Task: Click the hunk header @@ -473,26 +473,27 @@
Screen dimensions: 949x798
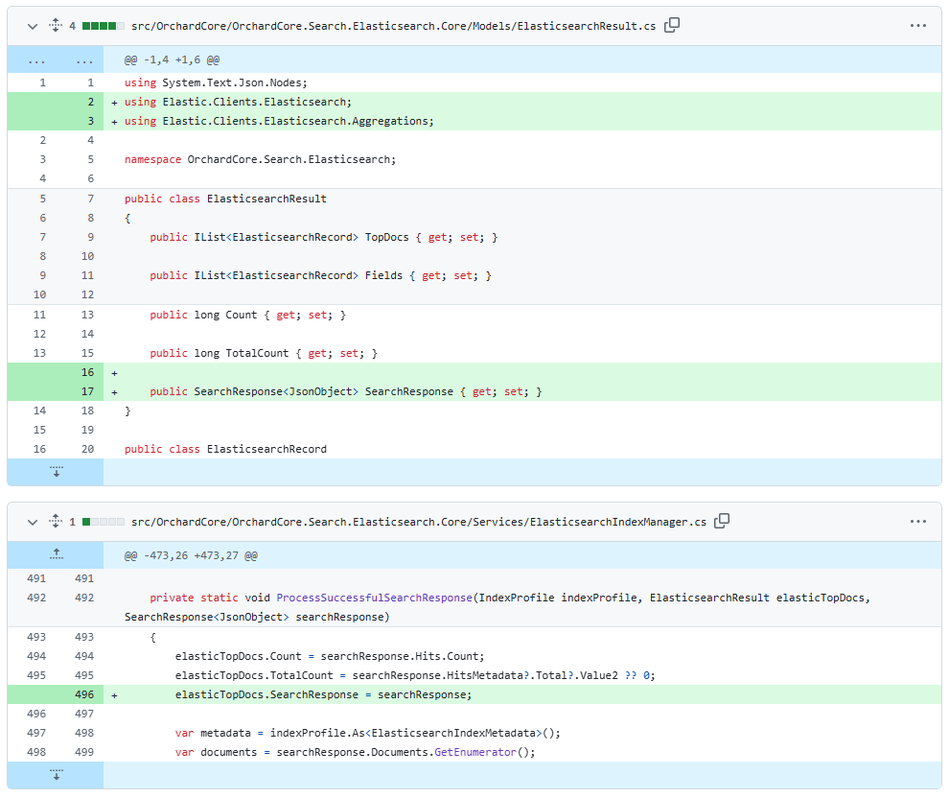Action: pyautogui.click(x=191, y=555)
